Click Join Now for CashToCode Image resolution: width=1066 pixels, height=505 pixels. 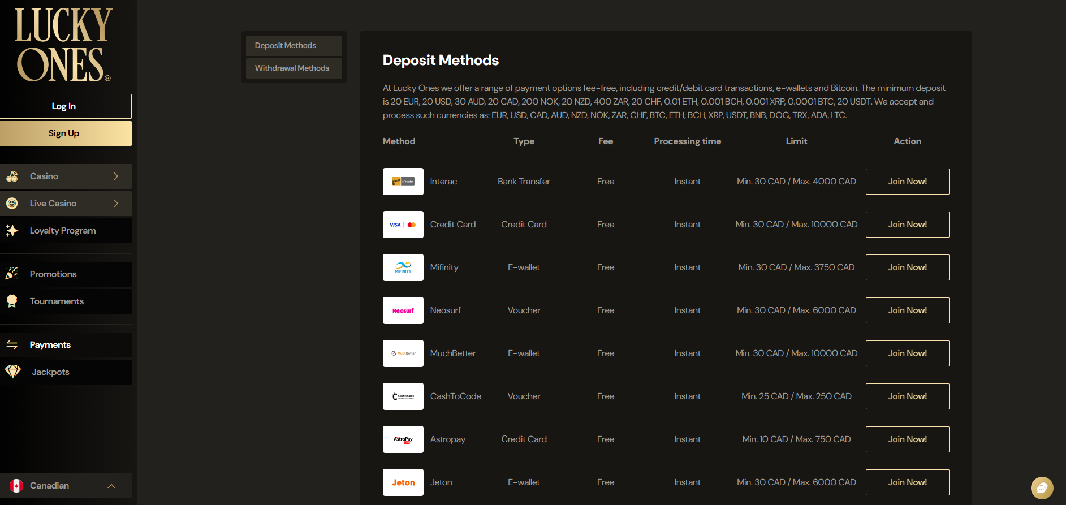coord(907,396)
